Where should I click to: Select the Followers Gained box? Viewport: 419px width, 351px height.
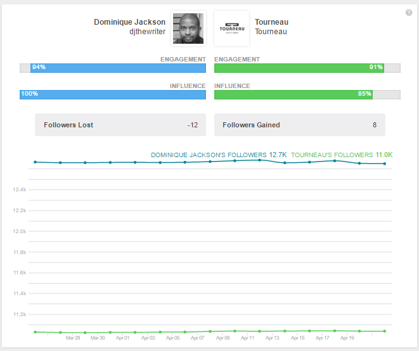300,125
